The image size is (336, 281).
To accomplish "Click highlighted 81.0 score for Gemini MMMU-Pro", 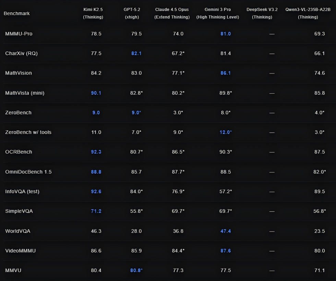I will click(x=226, y=34).
